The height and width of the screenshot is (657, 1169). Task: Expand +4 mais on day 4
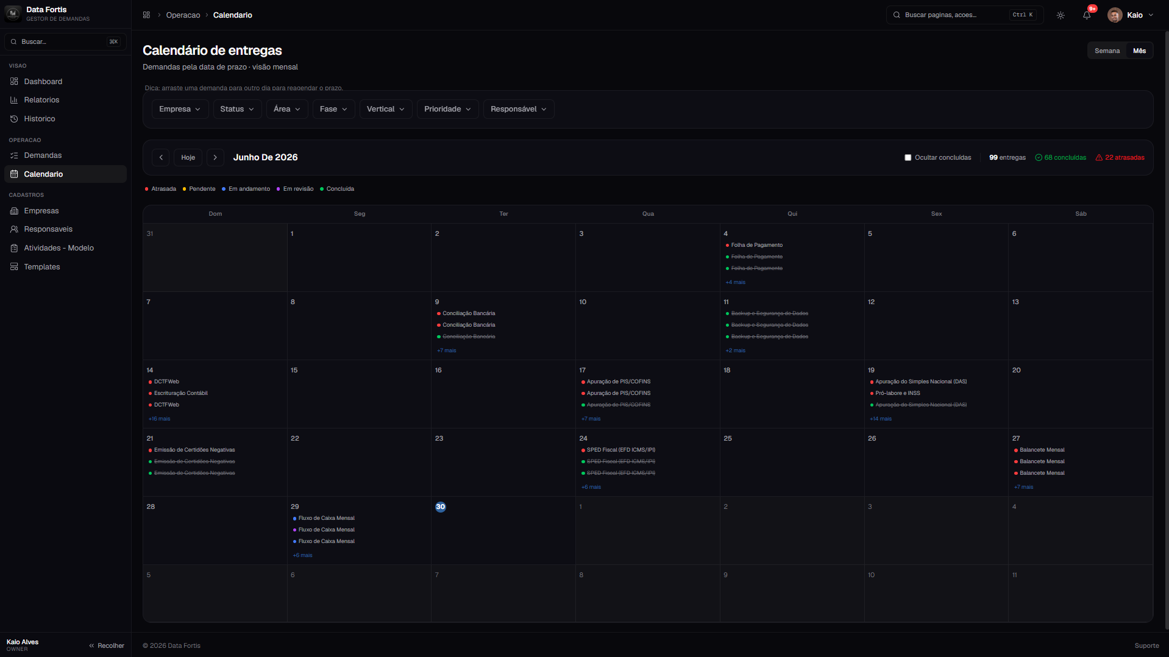pos(735,282)
